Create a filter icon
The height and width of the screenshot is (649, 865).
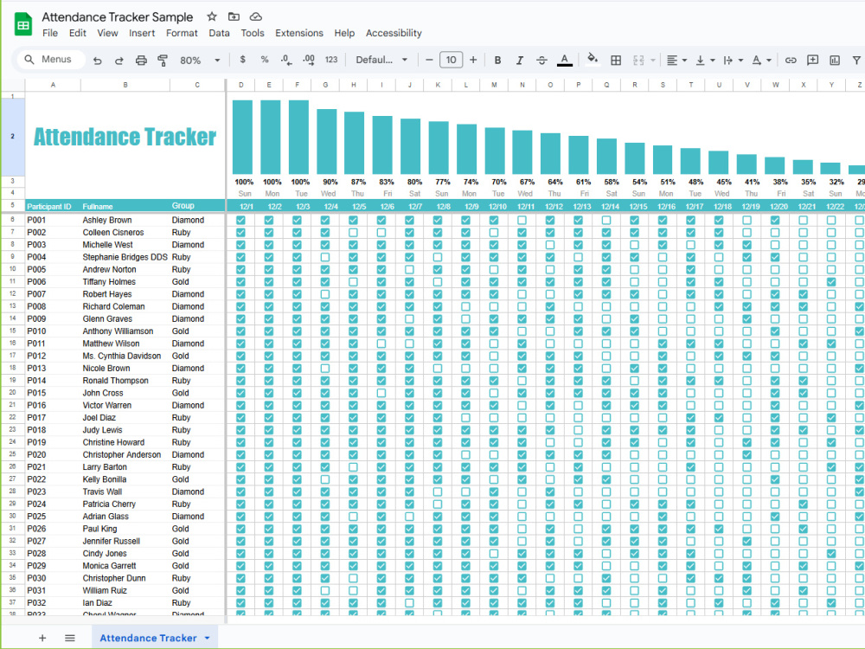coord(856,61)
